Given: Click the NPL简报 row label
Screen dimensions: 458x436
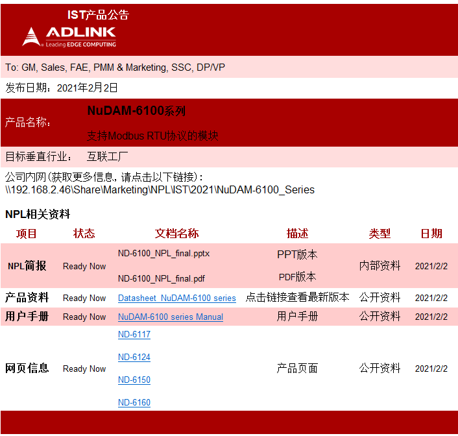Looking at the screenshot, I should tap(27, 266).
